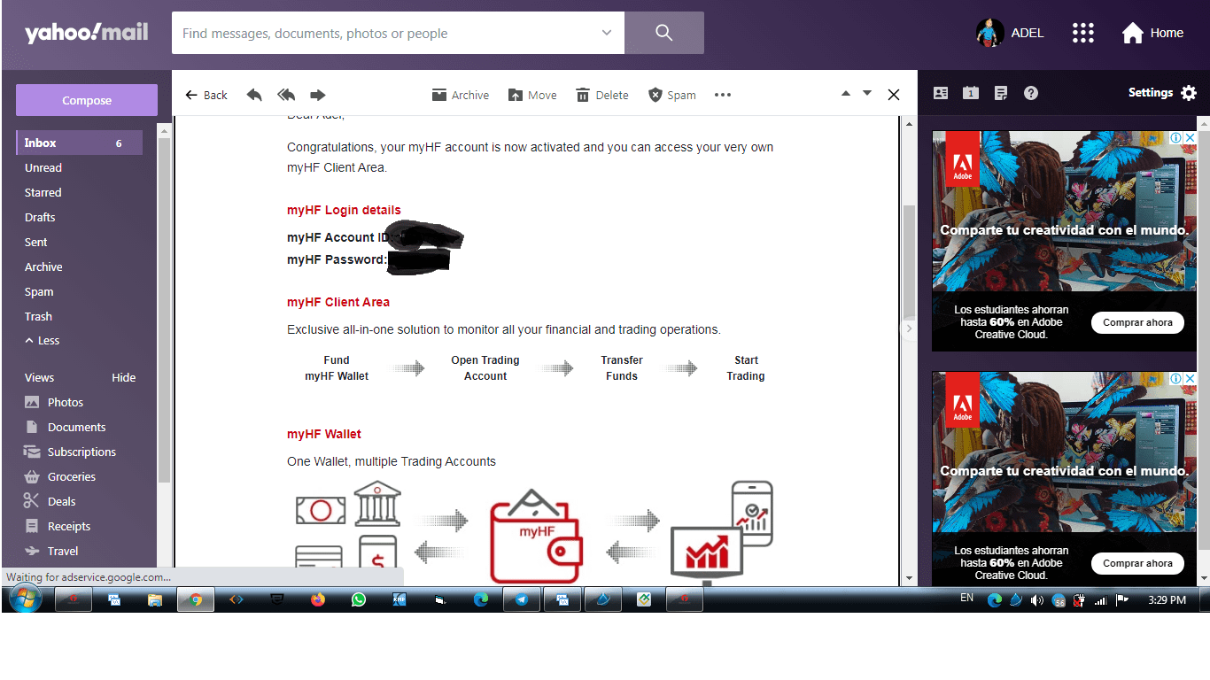Close the top Adobe ad with X

click(1191, 137)
